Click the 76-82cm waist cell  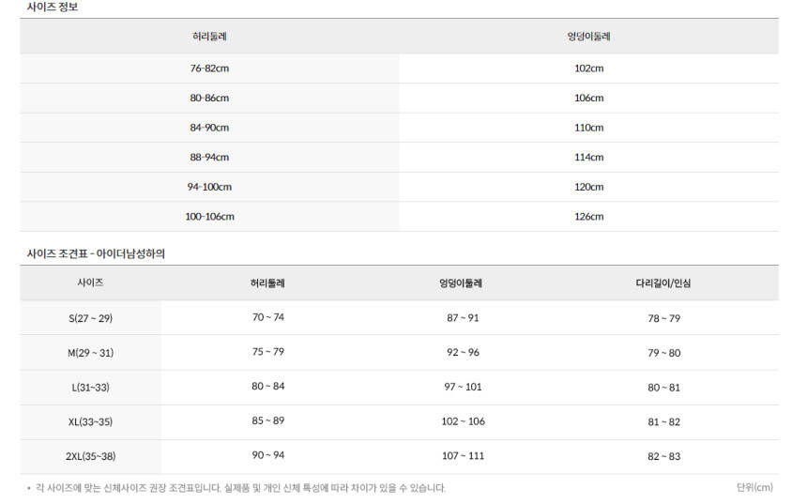pos(209,69)
